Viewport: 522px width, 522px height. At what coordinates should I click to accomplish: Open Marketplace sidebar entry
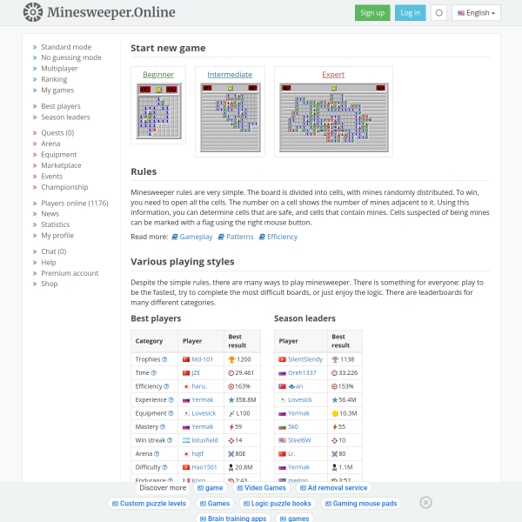[x=61, y=165]
